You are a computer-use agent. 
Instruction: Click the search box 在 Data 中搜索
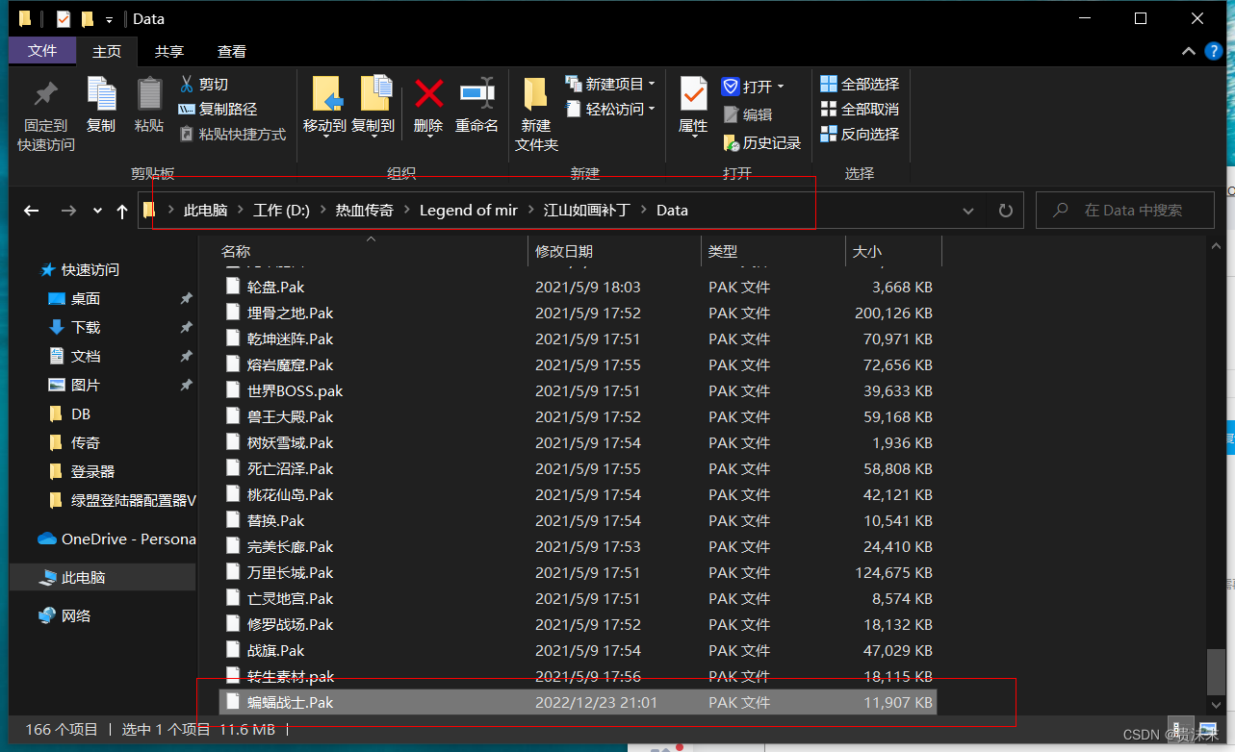click(x=1125, y=211)
